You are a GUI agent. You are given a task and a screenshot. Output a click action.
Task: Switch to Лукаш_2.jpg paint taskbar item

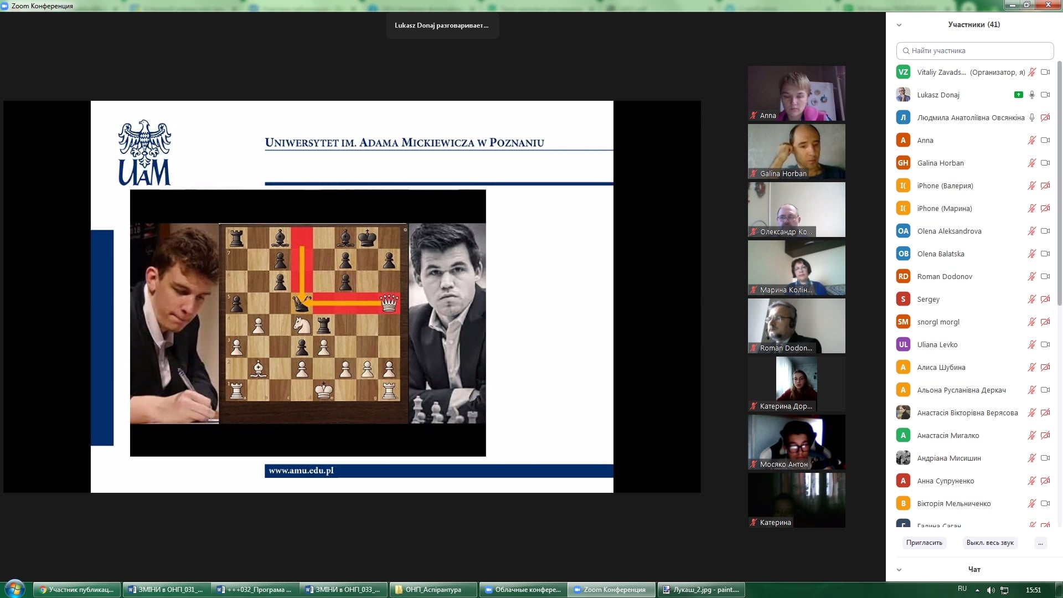click(701, 590)
